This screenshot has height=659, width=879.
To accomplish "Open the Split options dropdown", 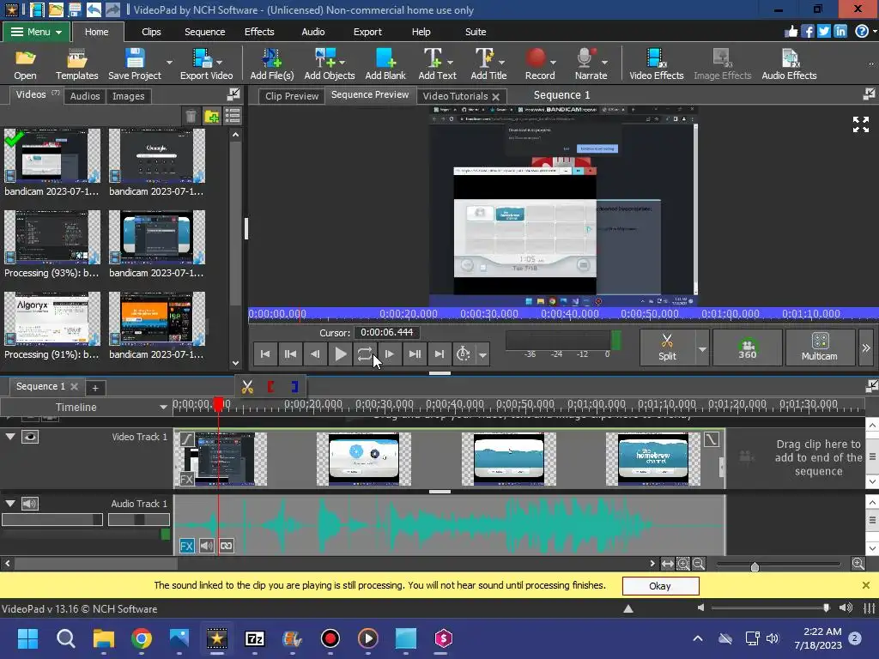I will tap(702, 348).
